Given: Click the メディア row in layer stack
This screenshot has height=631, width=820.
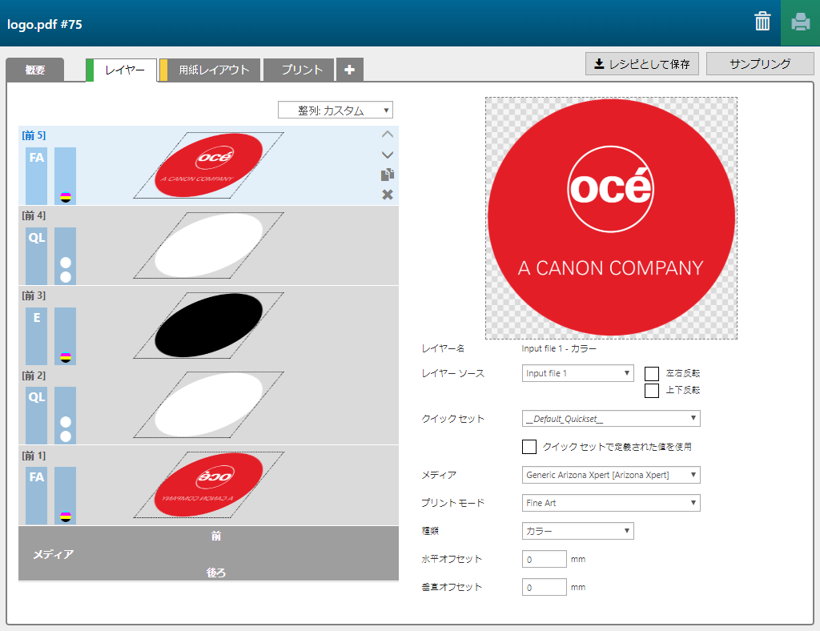Looking at the screenshot, I should click(x=209, y=553).
